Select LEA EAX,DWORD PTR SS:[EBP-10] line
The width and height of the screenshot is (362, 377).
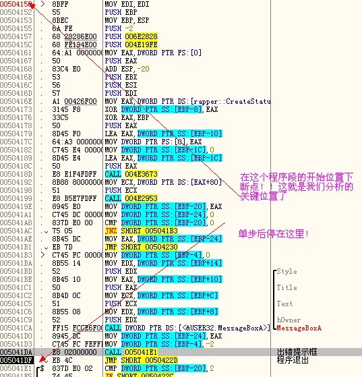[163, 134]
